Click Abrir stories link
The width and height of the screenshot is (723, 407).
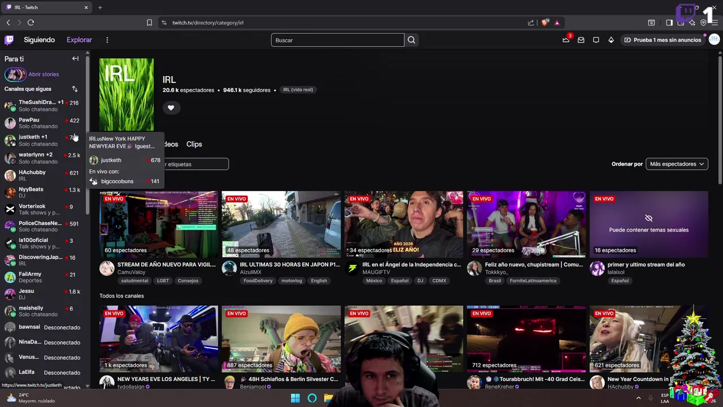click(x=43, y=74)
